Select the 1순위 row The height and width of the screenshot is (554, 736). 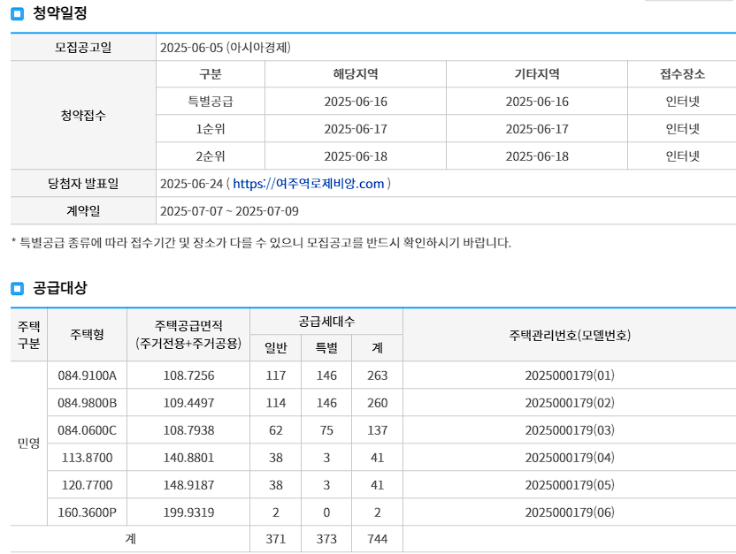(210, 128)
